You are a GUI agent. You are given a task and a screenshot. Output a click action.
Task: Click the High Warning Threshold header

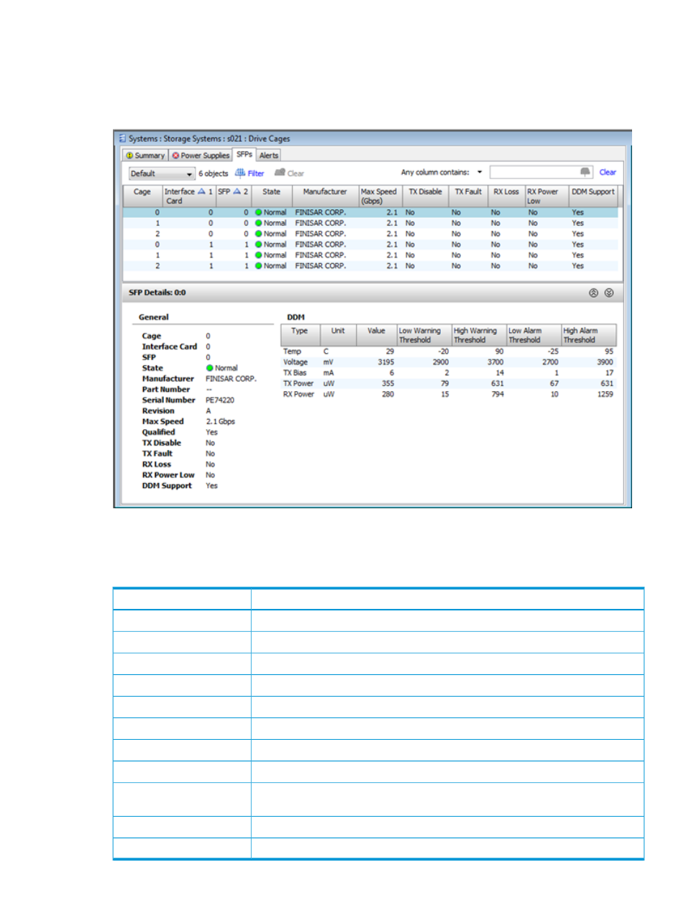tap(479, 335)
